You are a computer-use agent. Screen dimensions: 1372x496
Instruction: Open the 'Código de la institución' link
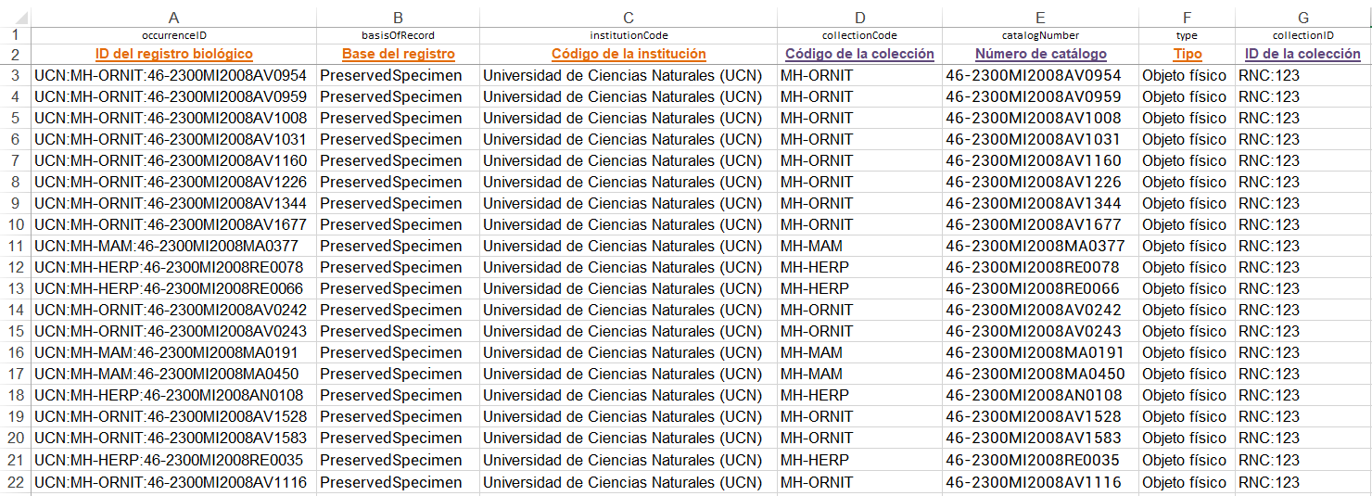(x=629, y=54)
